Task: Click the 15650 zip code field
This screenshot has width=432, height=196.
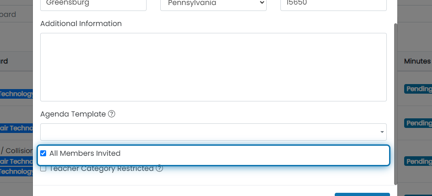Action: tap(333, 4)
